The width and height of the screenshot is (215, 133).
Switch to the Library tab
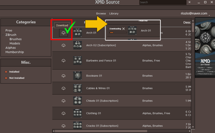(x=114, y=14)
